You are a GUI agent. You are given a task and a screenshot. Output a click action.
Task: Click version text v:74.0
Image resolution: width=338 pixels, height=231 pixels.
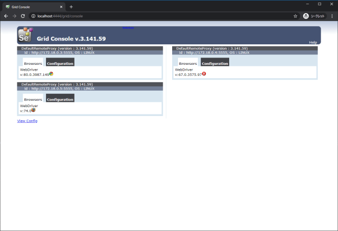26,111
